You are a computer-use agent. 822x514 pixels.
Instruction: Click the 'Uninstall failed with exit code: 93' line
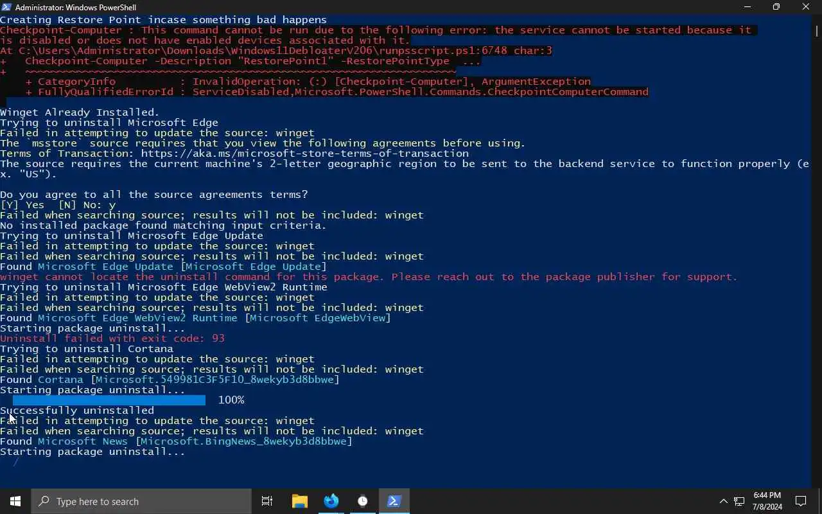pos(112,339)
